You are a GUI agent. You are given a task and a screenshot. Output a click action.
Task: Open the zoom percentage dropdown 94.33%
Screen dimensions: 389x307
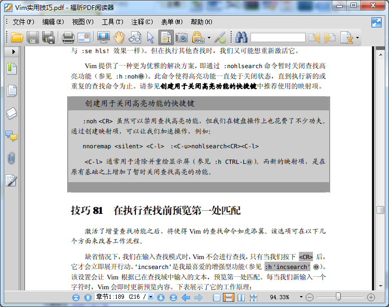tap(301, 297)
